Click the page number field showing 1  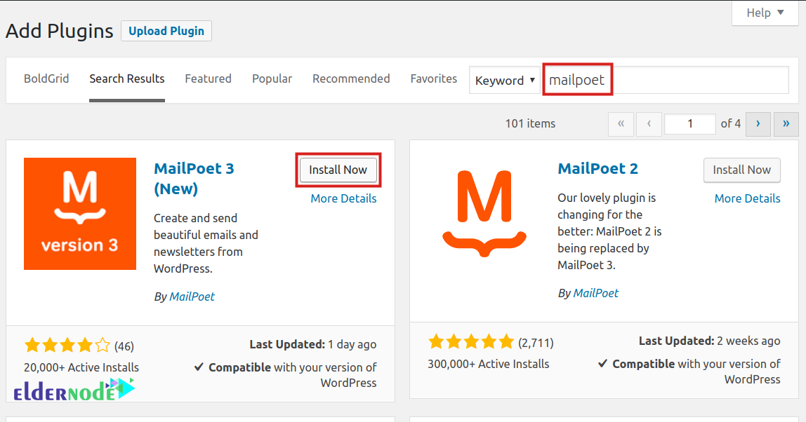click(689, 123)
